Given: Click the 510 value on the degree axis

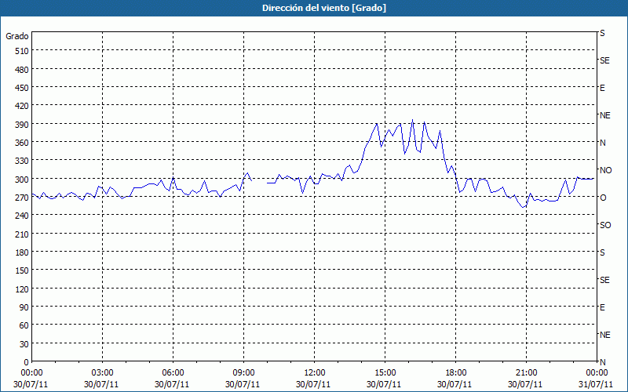Looking at the screenshot, I should point(22,51).
